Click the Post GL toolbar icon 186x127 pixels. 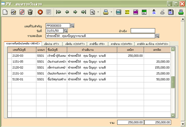(144, 12)
